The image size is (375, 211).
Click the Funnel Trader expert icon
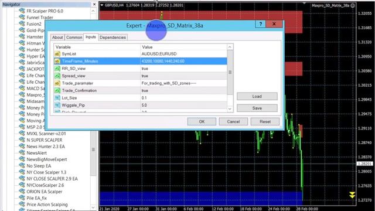(x=22, y=17)
